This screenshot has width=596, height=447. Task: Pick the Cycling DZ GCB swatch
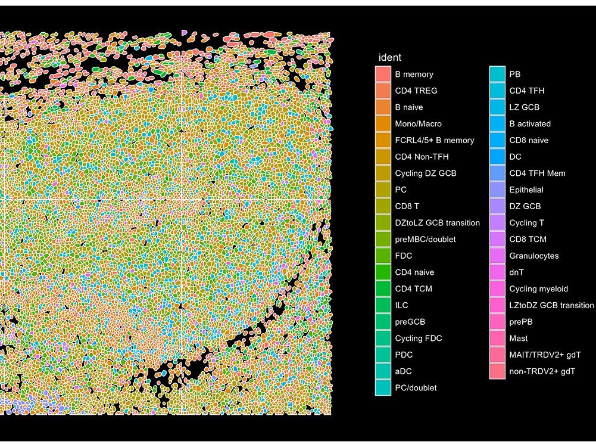(x=383, y=173)
